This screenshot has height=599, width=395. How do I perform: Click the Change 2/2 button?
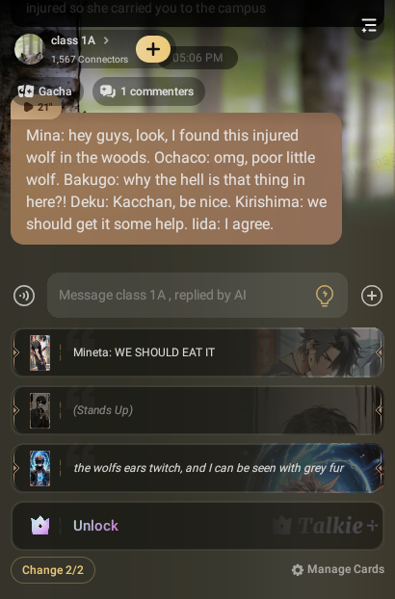[x=53, y=570]
